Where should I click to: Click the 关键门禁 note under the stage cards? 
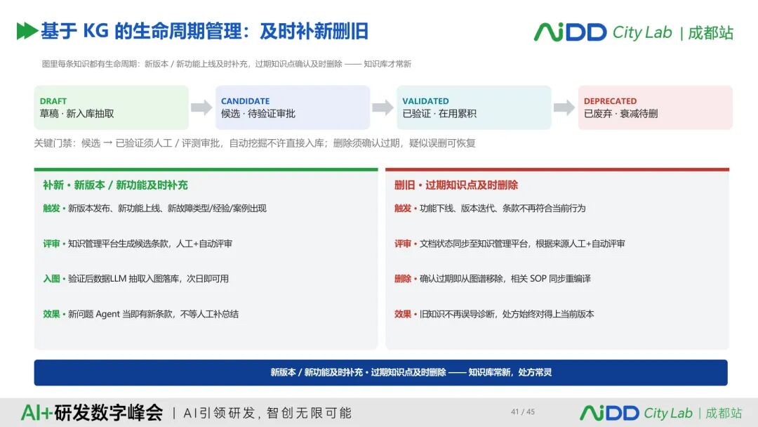pyautogui.click(x=255, y=143)
